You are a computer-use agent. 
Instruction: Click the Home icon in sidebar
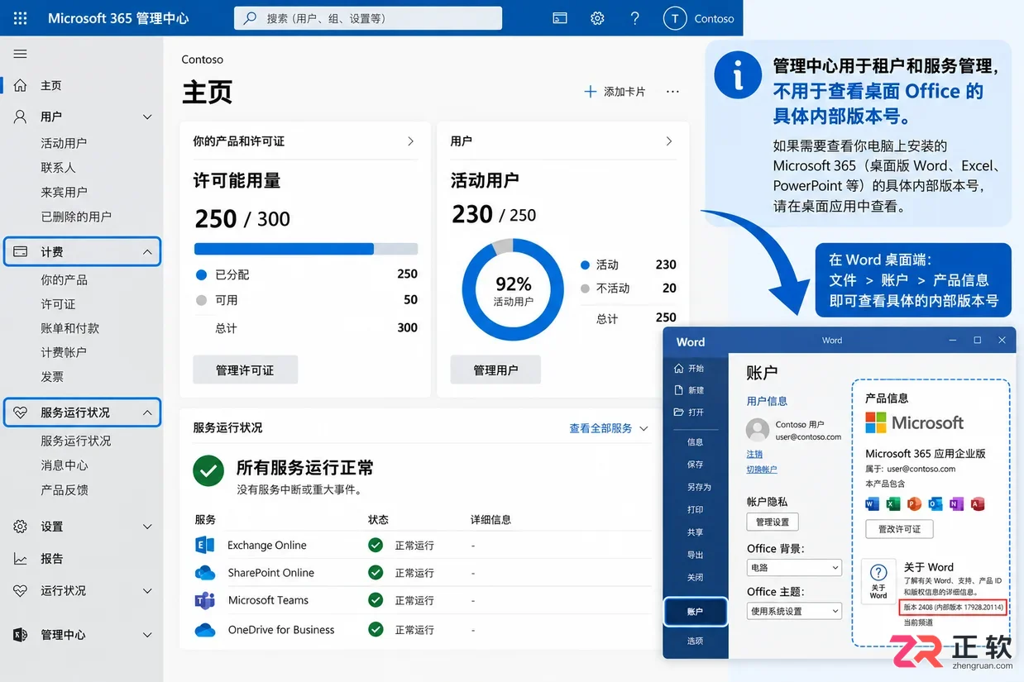coord(21,85)
